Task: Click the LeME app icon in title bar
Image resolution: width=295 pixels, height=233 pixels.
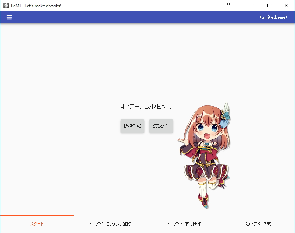Action: pyautogui.click(x=6, y=6)
